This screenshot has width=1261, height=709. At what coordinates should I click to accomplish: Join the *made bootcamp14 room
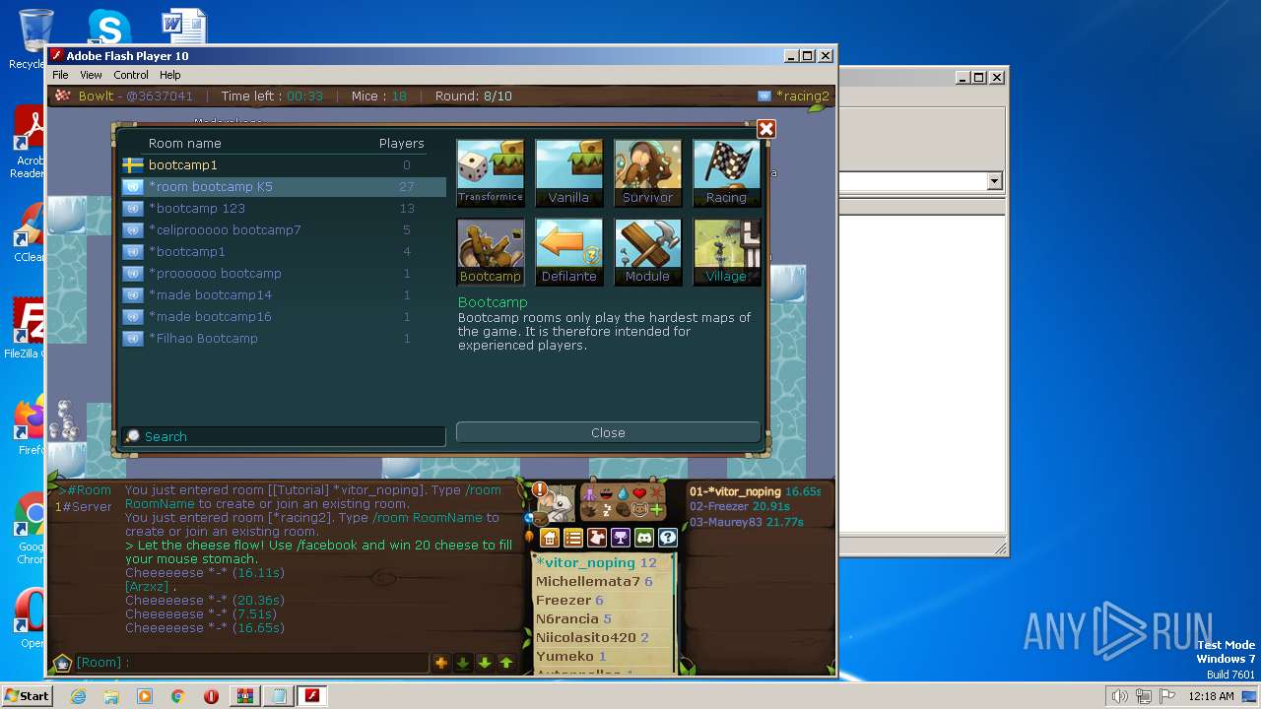click(284, 295)
